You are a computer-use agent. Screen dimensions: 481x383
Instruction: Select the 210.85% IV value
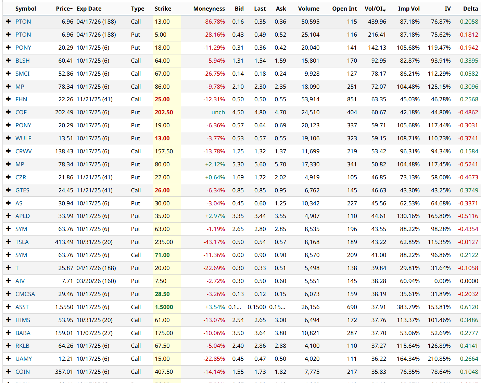point(439,359)
